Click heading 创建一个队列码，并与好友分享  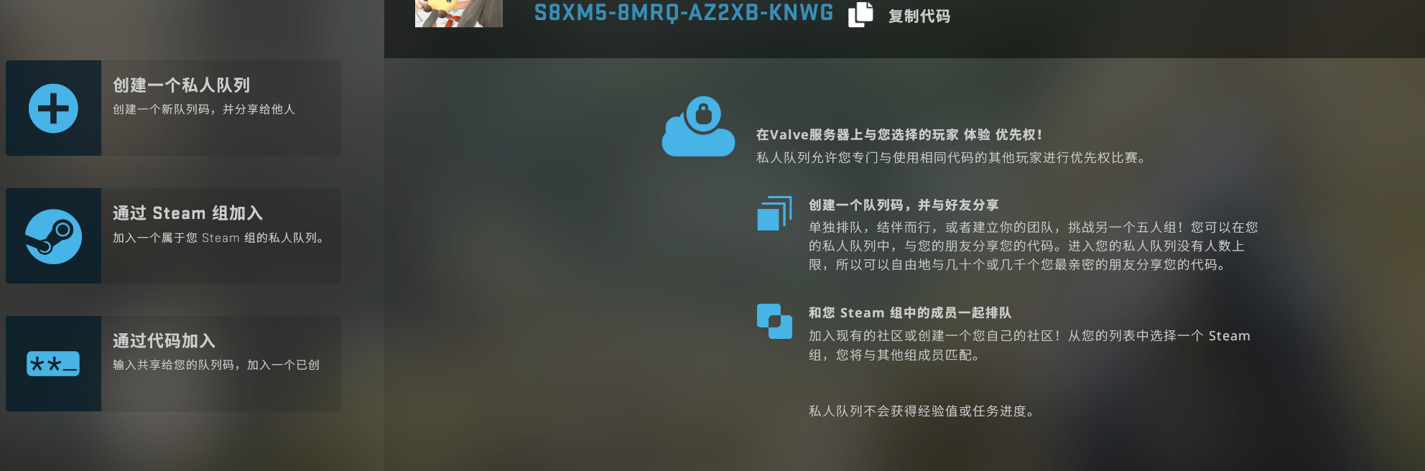904,205
